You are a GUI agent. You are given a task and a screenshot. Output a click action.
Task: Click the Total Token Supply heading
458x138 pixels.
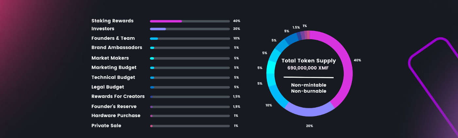point(309,61)
